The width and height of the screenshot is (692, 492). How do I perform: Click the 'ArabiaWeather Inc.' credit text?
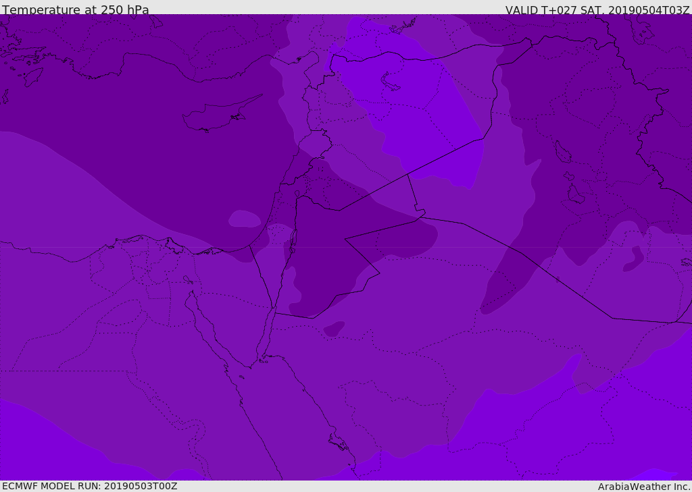pyautogui.click(x=644, y=487)
